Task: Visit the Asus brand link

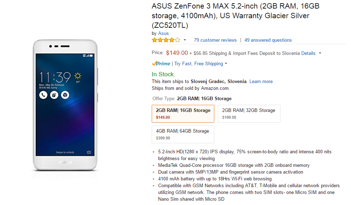Action: pyautogui.click(x=164, y=34)
